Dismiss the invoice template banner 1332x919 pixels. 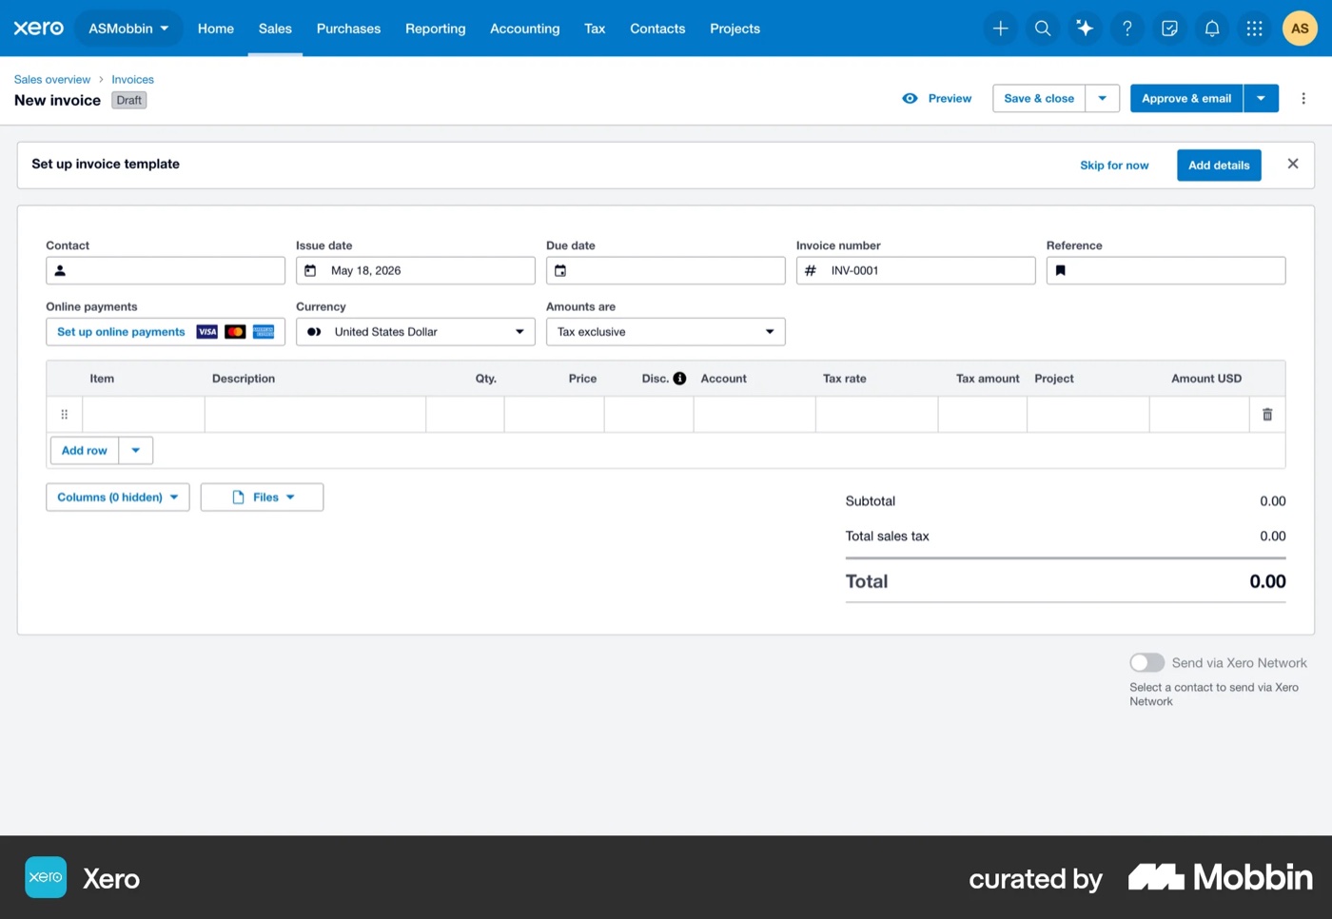pyautogui.click(x=1293, y=164)
